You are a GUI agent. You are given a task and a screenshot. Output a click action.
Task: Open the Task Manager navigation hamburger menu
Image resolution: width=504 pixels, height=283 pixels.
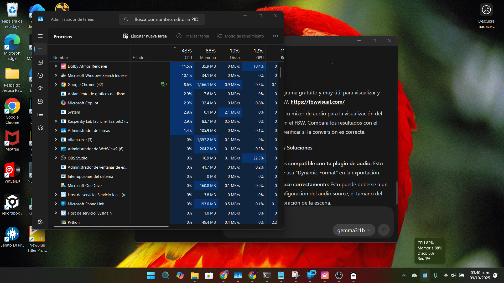40,36
